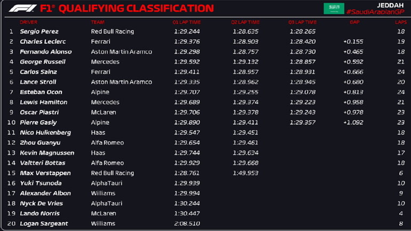Image resolution: width=411 pixels, height=231 pixels.
Task: Click Logan Sargeant's driver name
Action: [44, 224]
